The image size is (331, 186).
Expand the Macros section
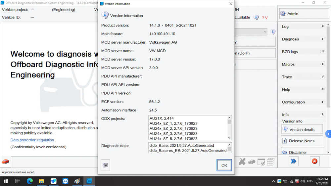(x=303, y=64)
